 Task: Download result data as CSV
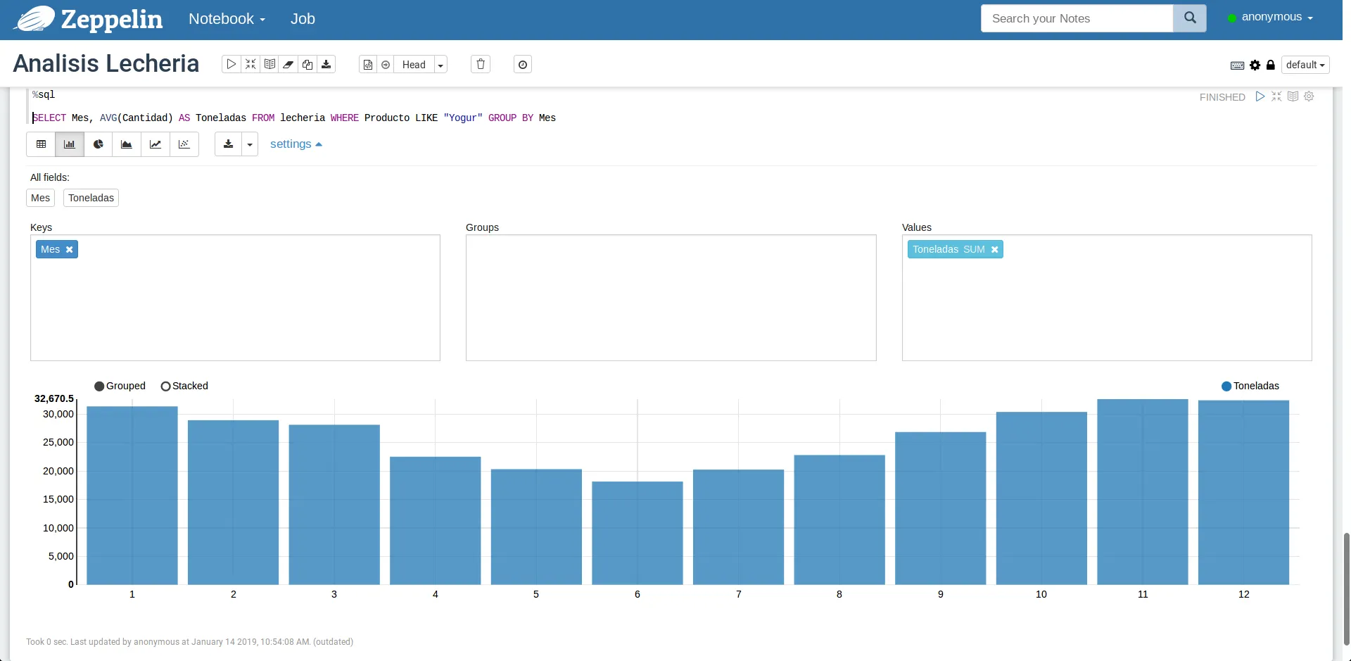coord(228,144)
